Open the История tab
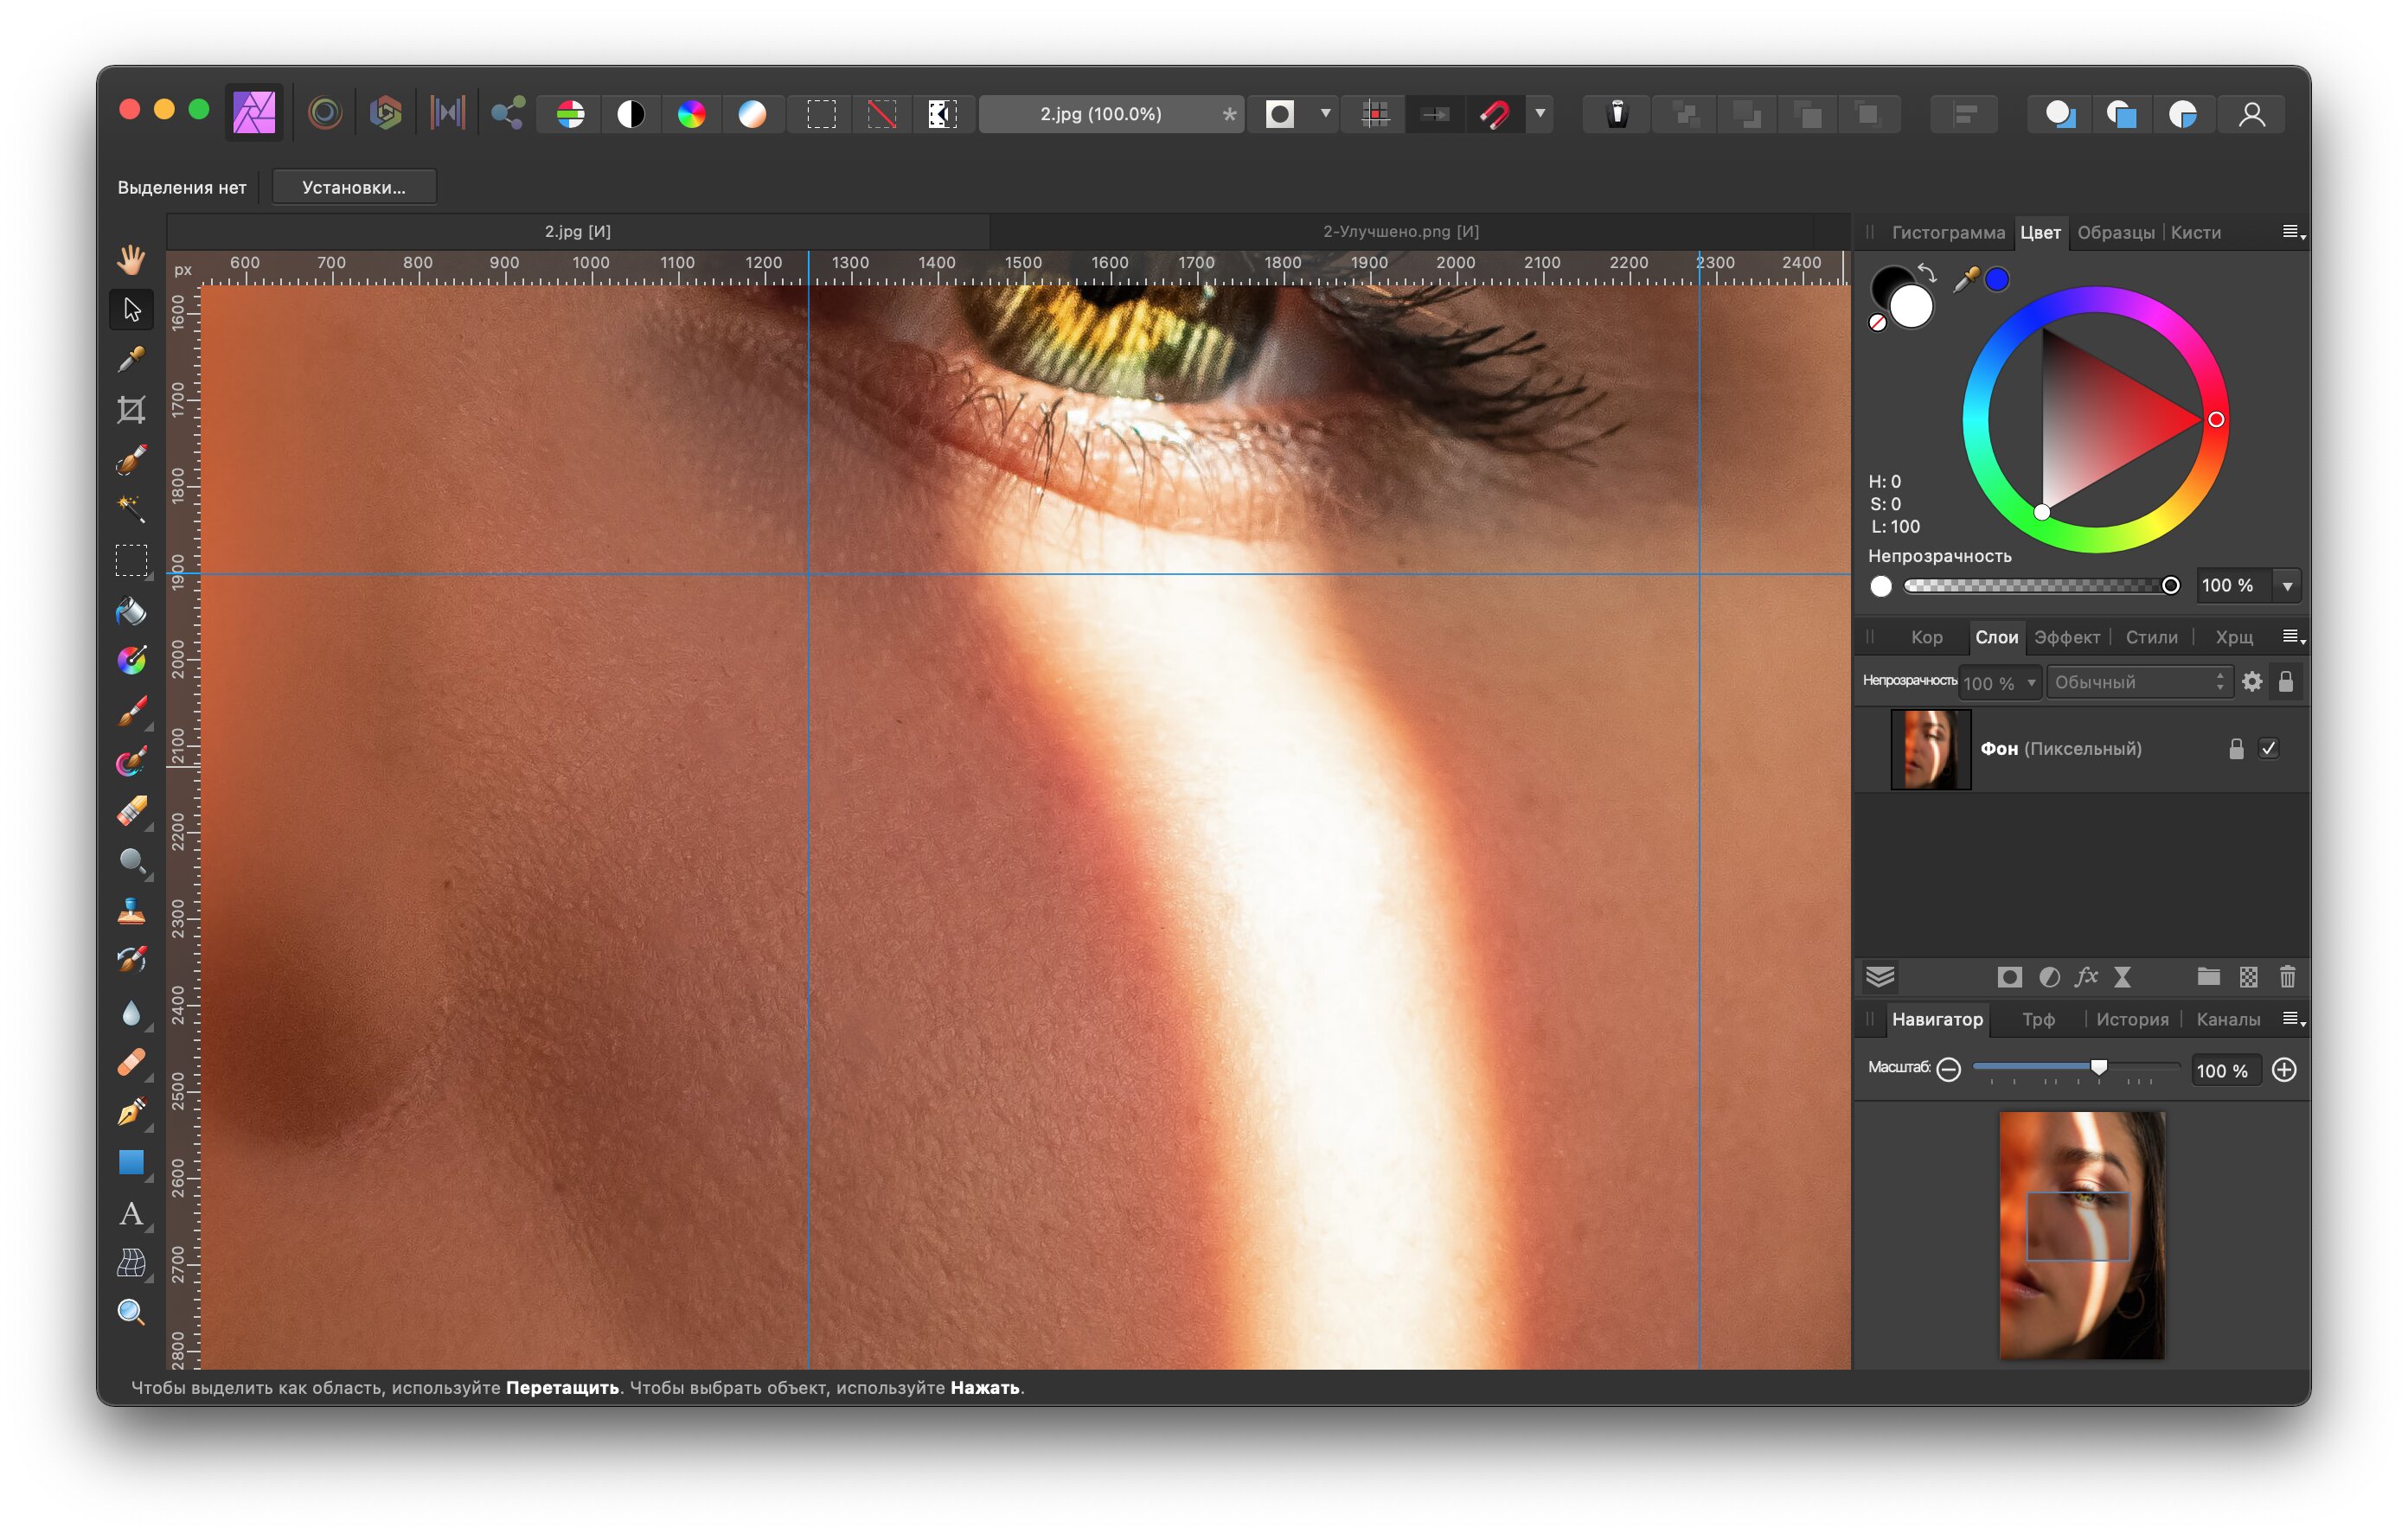 tap(2132, 1019)
